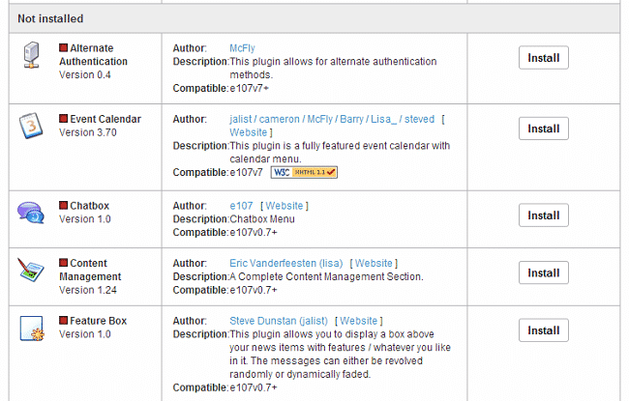Open the Event Calendar authors link
This screenshot has width=629, height=401.
(331, 119)
